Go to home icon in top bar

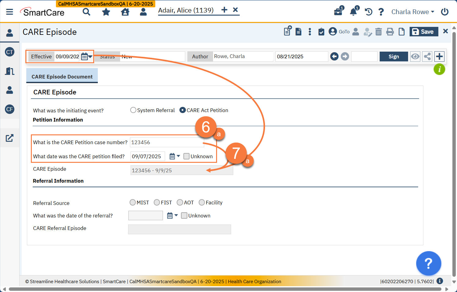[x=125, y=12]
